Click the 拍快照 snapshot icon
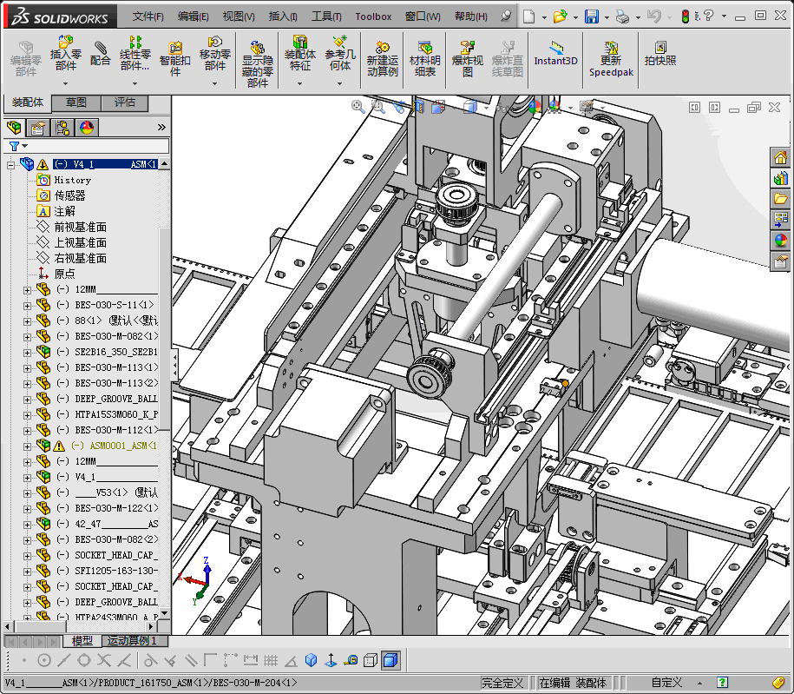 point(659,54)
